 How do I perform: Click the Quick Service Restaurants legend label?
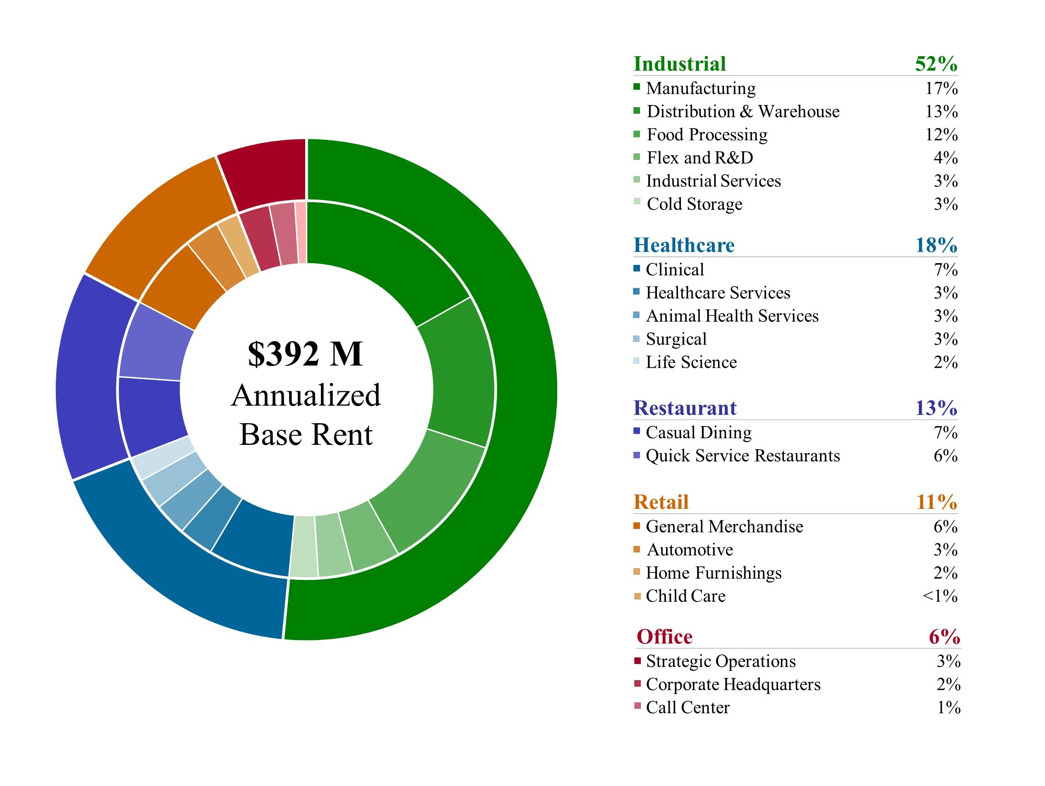[x=742, y=456]
